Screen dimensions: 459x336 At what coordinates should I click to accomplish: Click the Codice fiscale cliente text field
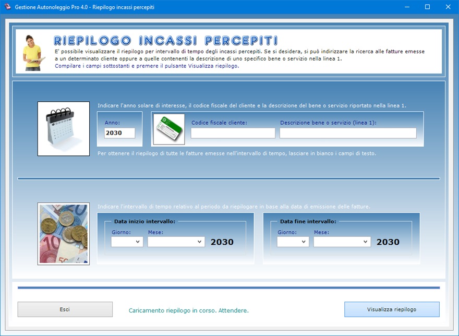[x=233, y=133]
